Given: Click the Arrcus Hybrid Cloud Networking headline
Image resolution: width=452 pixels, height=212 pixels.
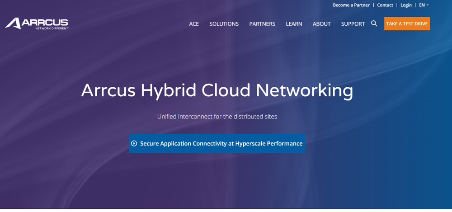Looking at the screenshot, I should [217, 90].
